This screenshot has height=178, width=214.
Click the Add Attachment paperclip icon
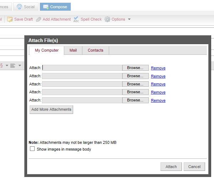tap(39, 19)
